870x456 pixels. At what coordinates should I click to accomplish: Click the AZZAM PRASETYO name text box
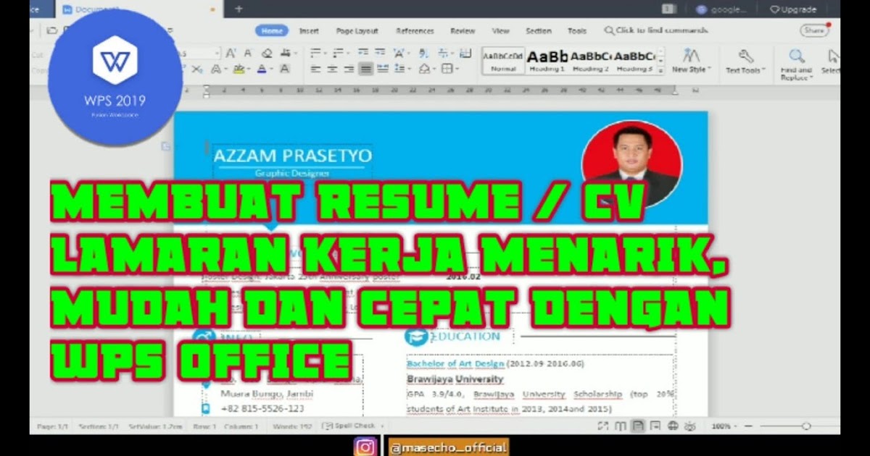click(x=292, y=156)
